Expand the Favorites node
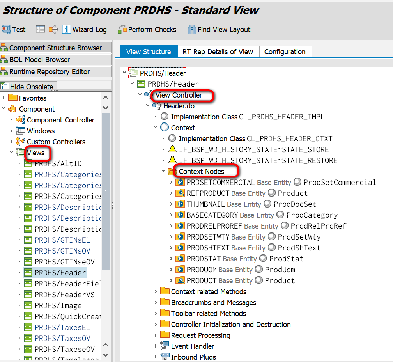This screenshot has width=393, height=362. [x=4, y=98]
